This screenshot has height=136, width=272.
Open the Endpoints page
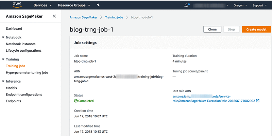[x=13, y=101]
